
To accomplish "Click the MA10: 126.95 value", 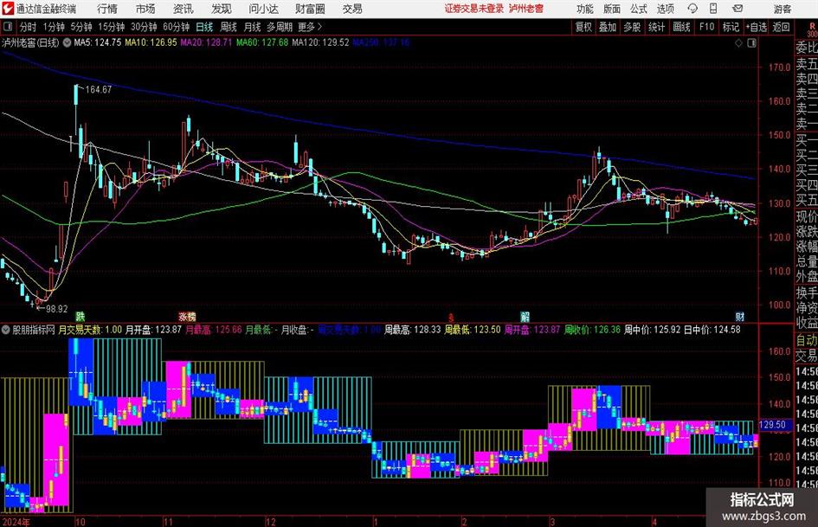I will click(151, 42).
